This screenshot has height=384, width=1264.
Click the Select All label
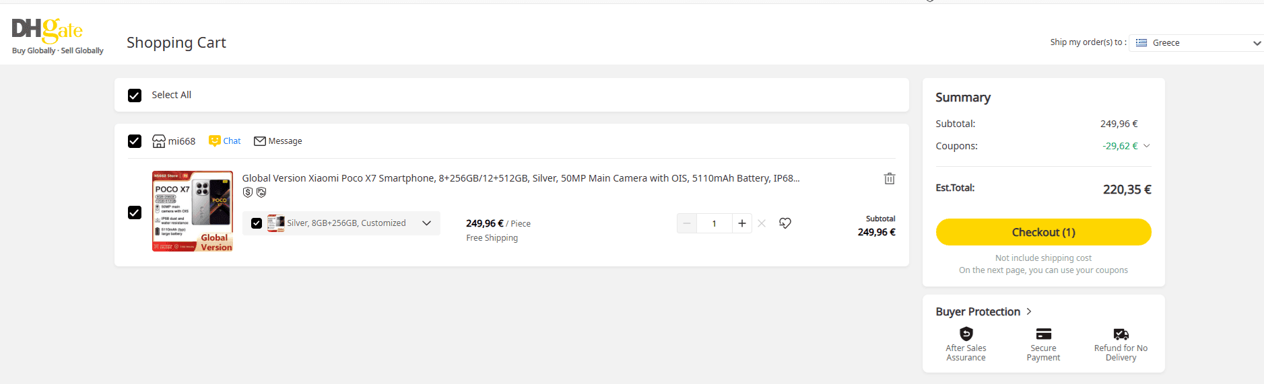tap(172, 95)
